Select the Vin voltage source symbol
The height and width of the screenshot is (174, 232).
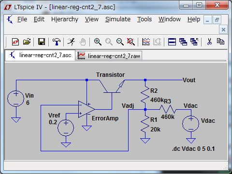[x=16, y=99]
